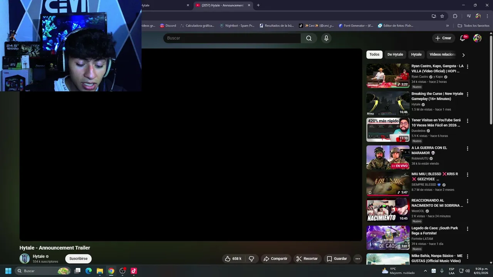Screen dimensions: 493x277
Task: Select the Hytale filter chip
Action: click(416, 55)
